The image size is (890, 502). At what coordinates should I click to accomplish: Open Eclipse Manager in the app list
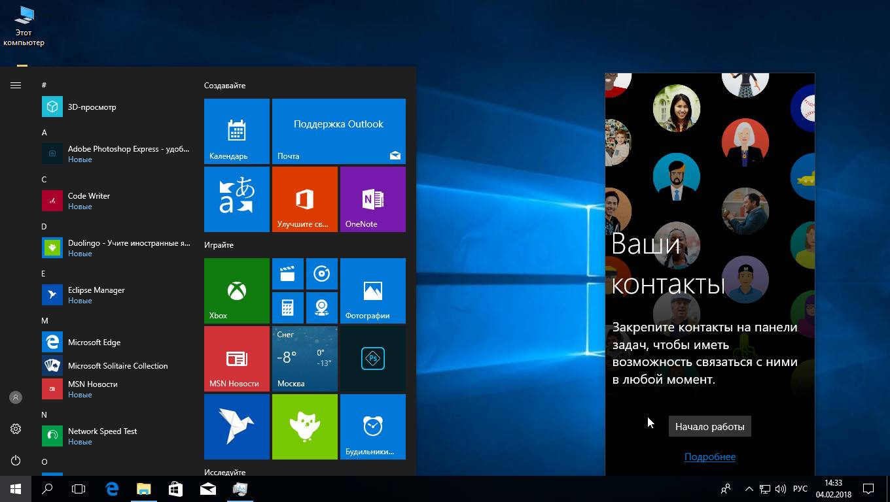coord(116,295)
